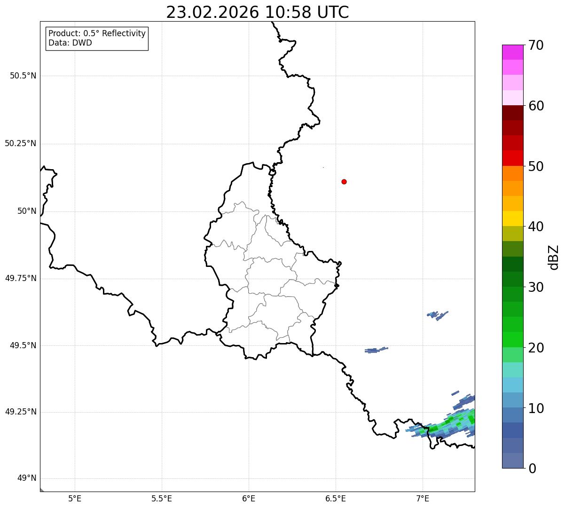The width and height of the screenshot is (565, 508).
Task: Click the 'dBZ' colorbar label
Action: click(x=554, y=257)
